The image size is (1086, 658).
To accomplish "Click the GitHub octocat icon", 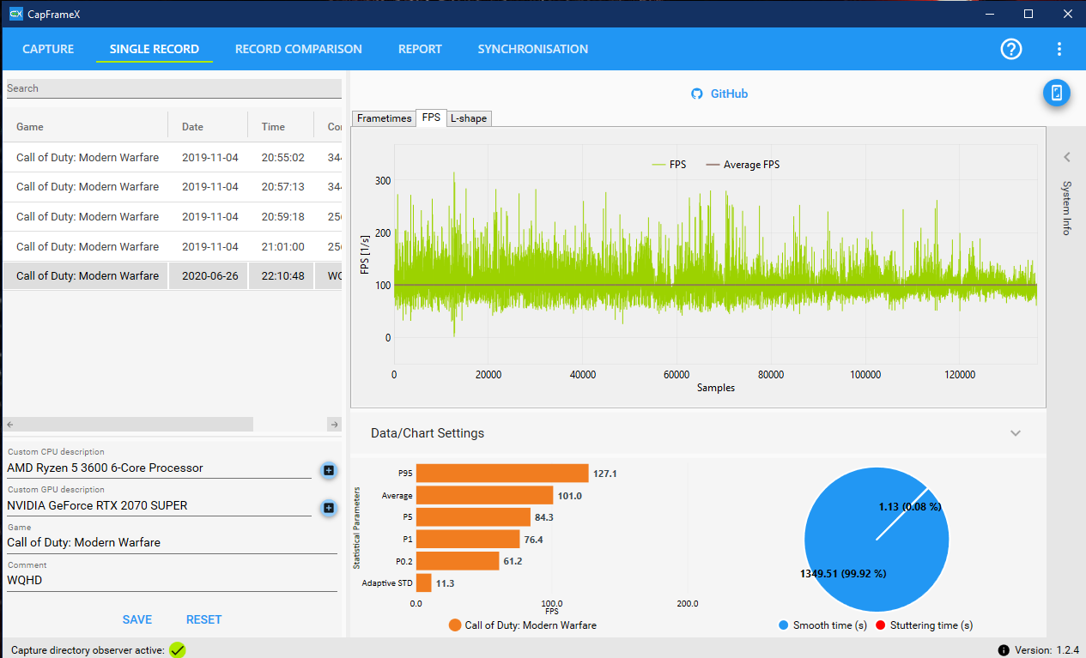I will click(697, 94).
